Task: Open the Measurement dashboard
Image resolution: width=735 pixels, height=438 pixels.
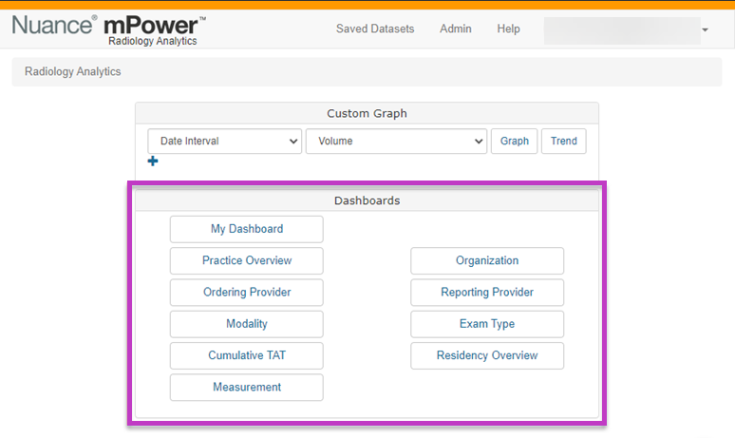Action: coord(247,388)
